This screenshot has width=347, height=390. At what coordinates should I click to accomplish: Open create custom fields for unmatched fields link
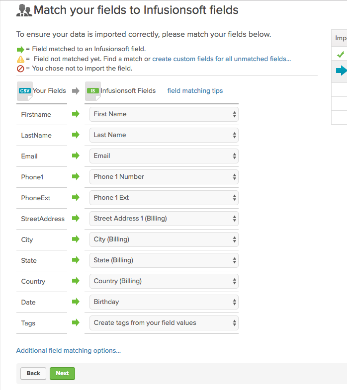click(222, 59)
